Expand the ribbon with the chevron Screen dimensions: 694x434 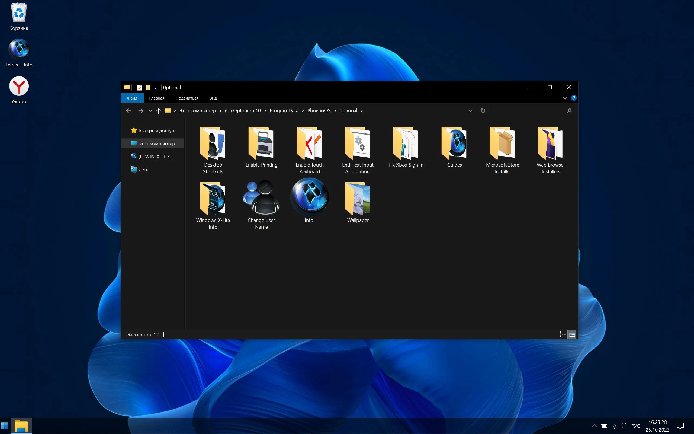click(565, 98)
